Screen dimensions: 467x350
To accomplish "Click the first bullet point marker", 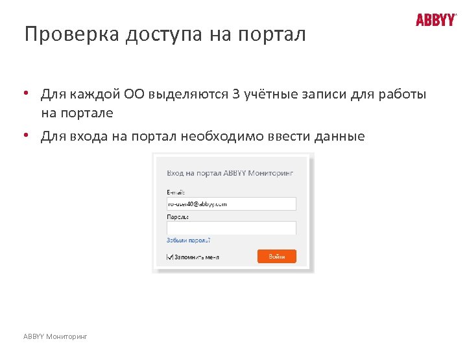I will point(25,93).
